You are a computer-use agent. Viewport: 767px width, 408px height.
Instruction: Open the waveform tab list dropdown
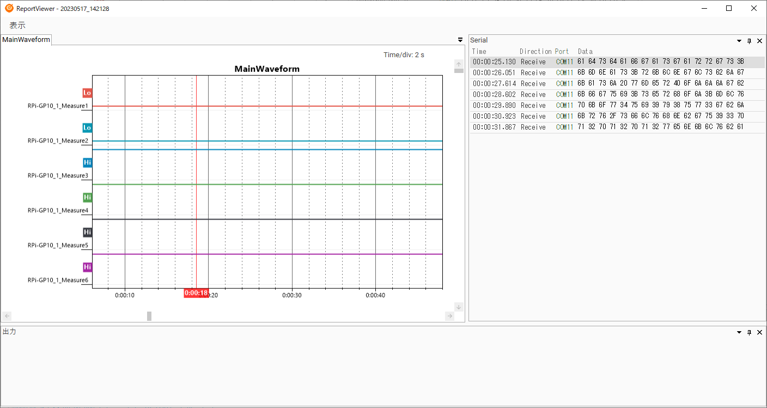click(x=460, y=40)
